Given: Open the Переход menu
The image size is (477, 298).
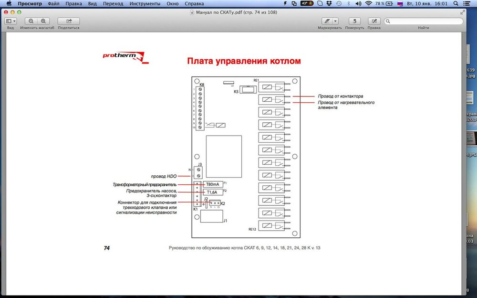Looking at the screenshot, I should pyautogui.click(x=113, y=4).
